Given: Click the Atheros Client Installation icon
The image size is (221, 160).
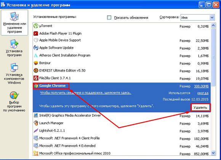Looking at the screenshot, I should click(x=36, y=55).
